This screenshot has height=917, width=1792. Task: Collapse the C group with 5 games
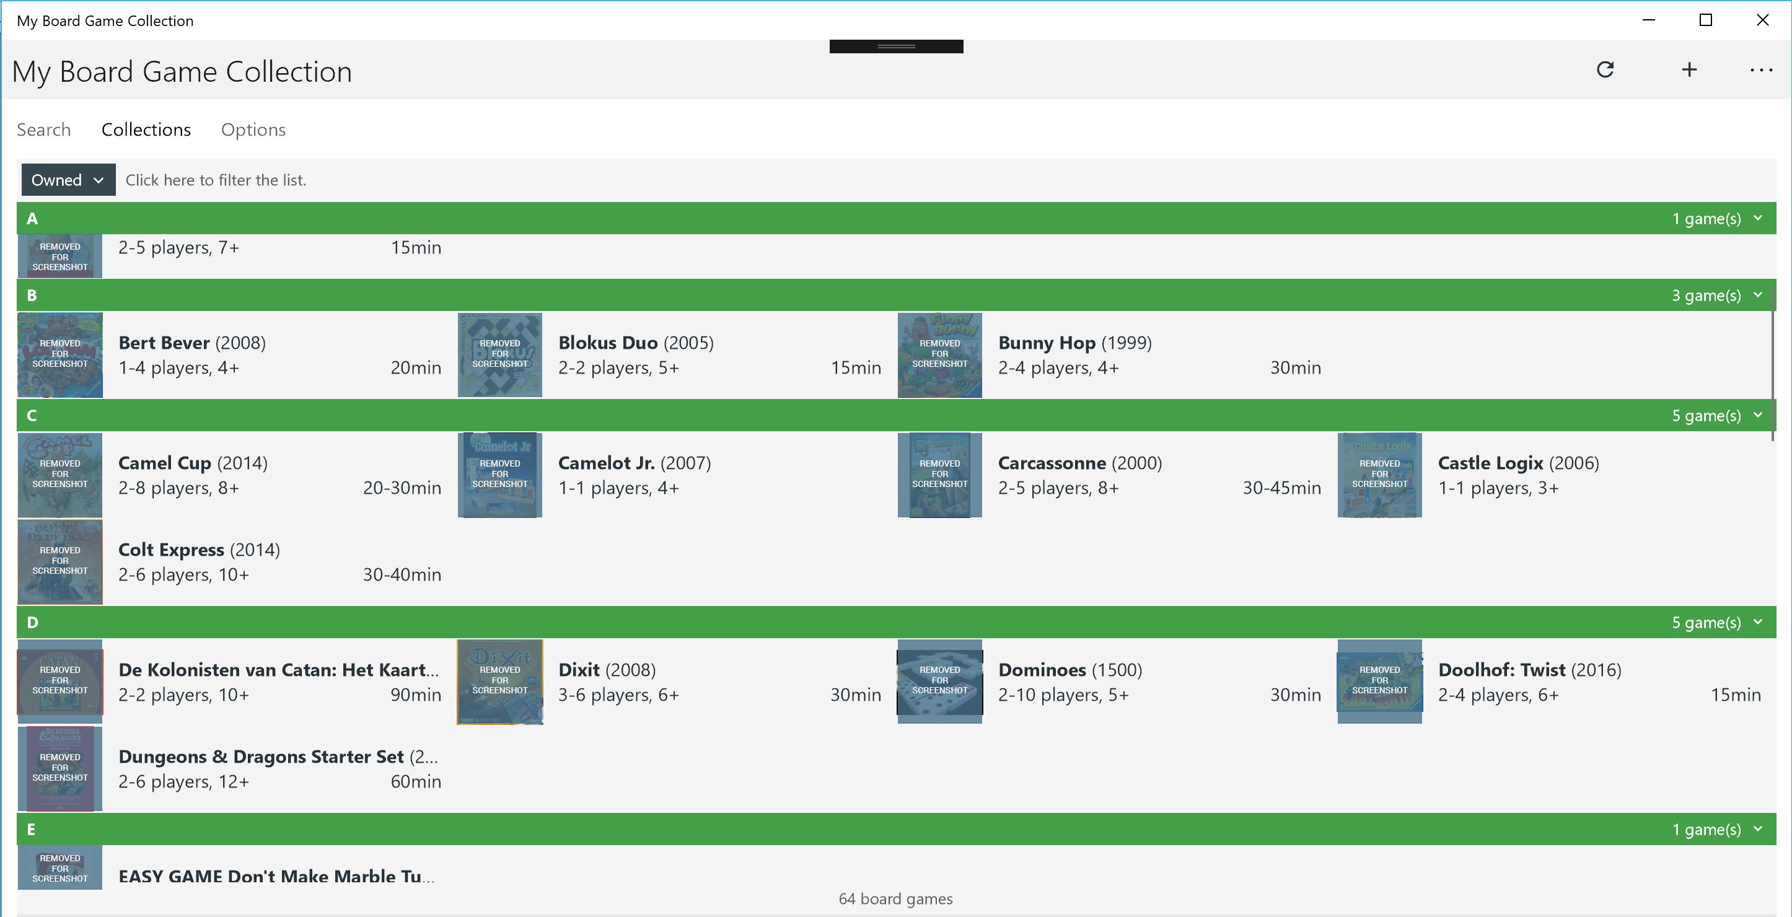tap(1758, 415)
